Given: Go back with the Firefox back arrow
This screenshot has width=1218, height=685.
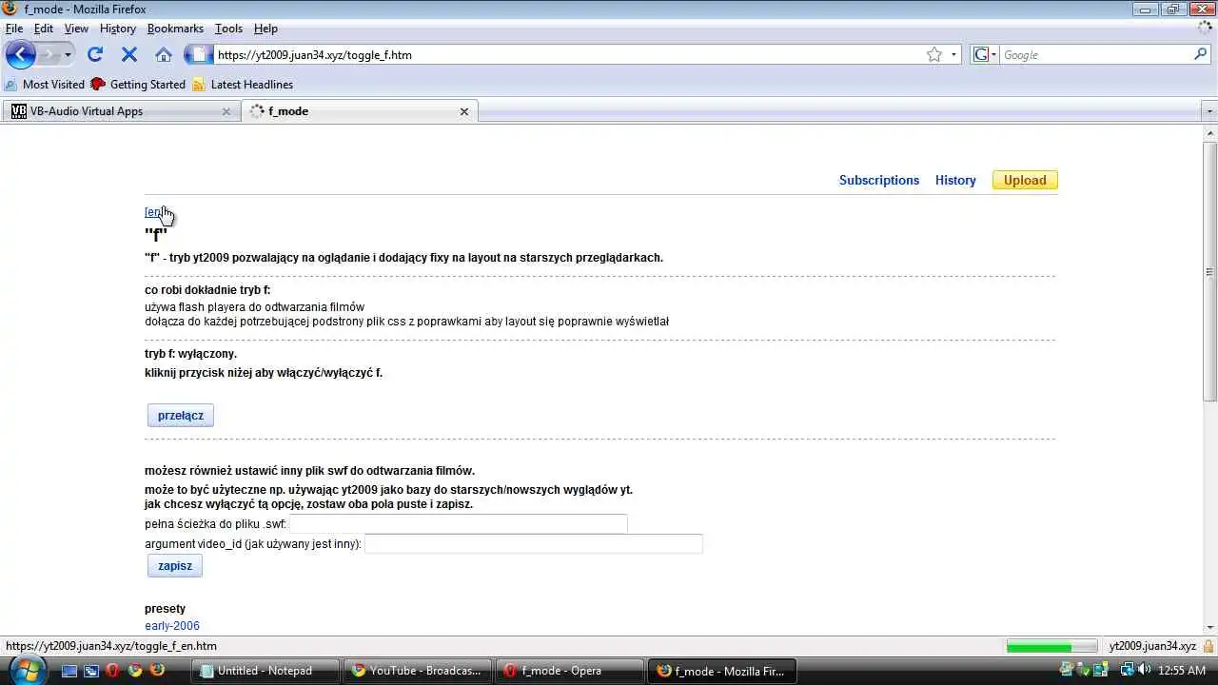Looking at the screenshot, I should pos(20,54).
